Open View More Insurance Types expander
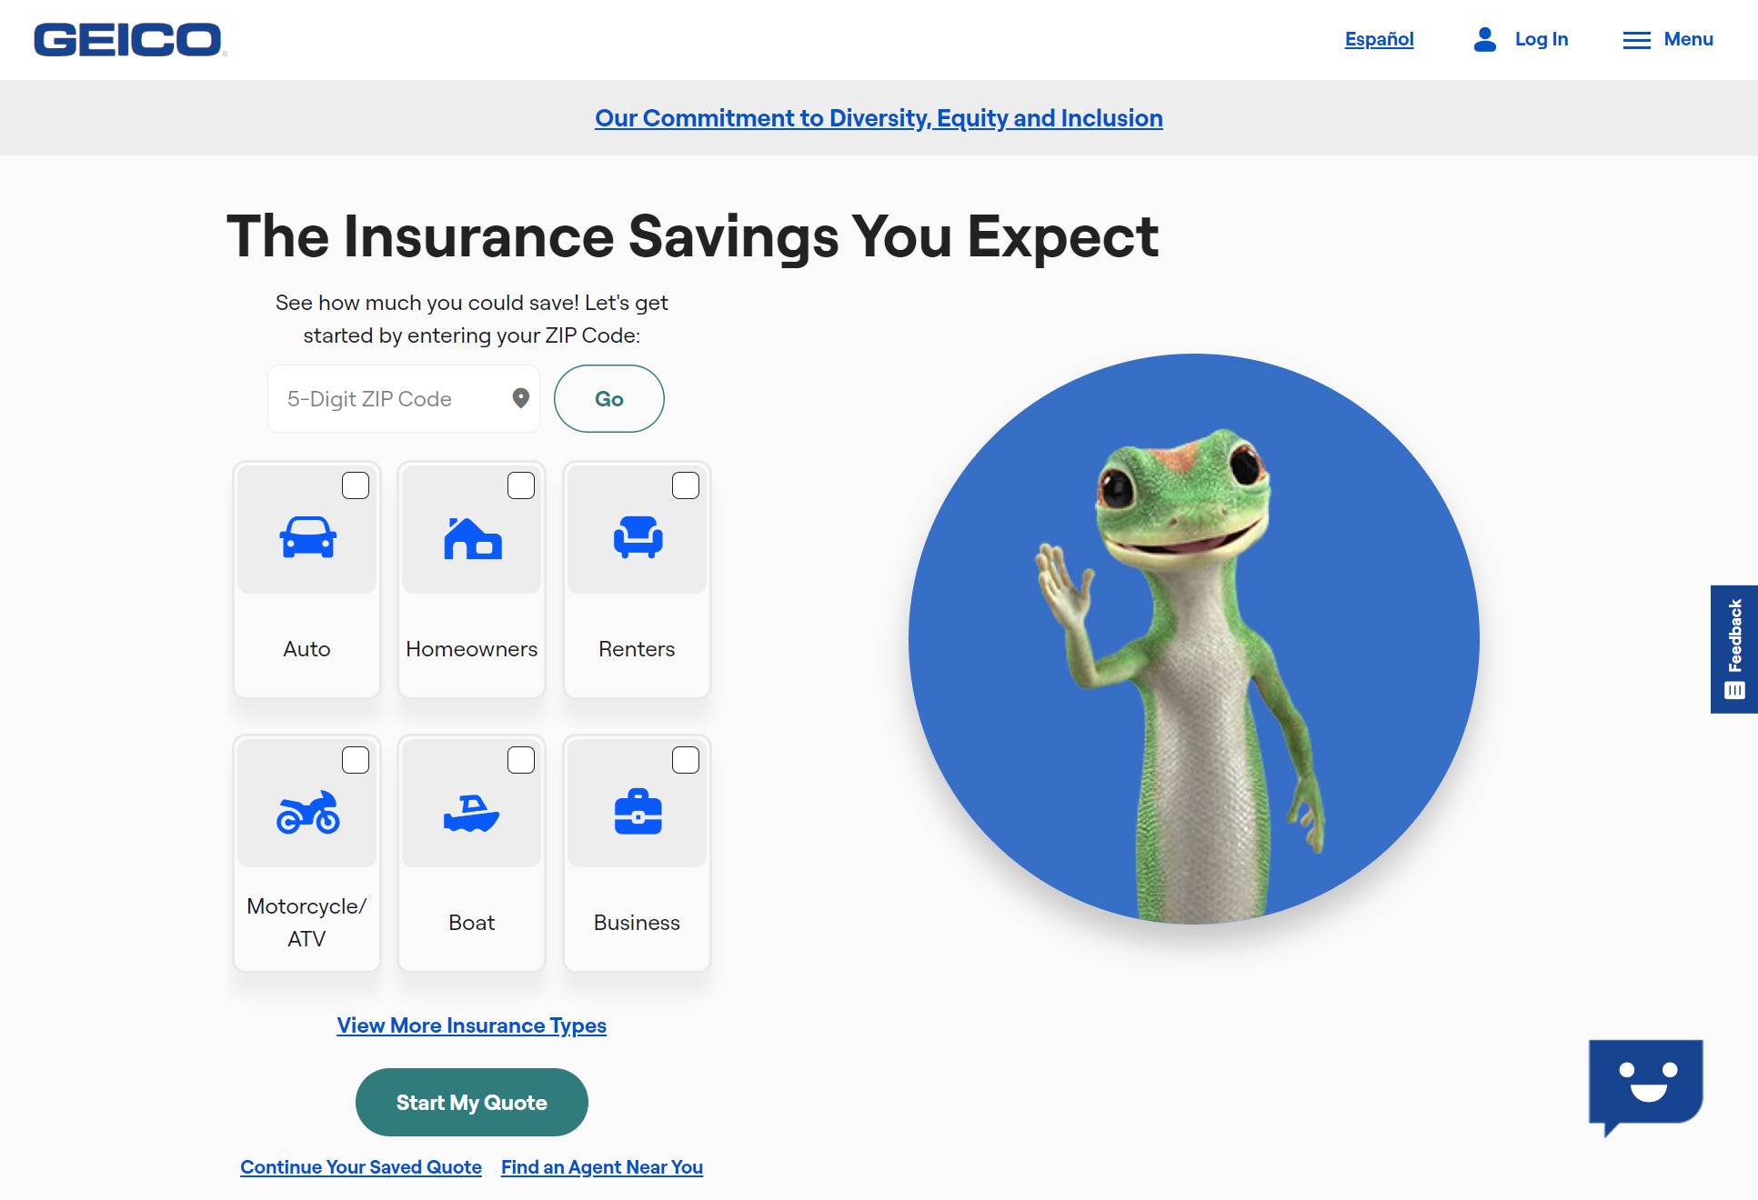Viewport: 1758px width, 1200px height. [470, 1024]
